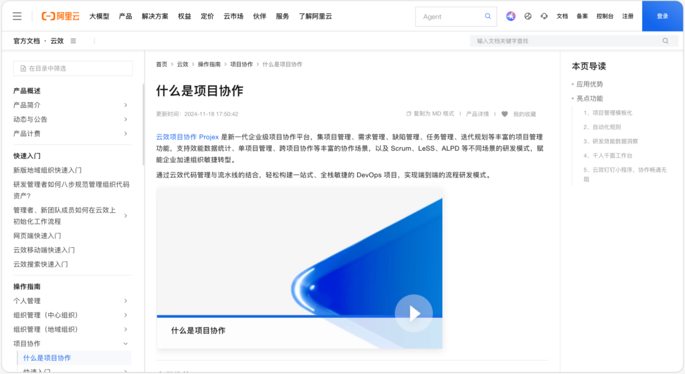The width and height of the screenshot is (685, 374).
Task: Play the 什么是项目协作 video
Action: pyautogui.click(x=413, y=313)
